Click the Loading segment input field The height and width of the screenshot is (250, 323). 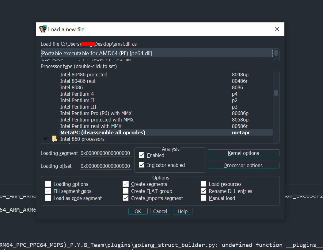click(106, 153)
